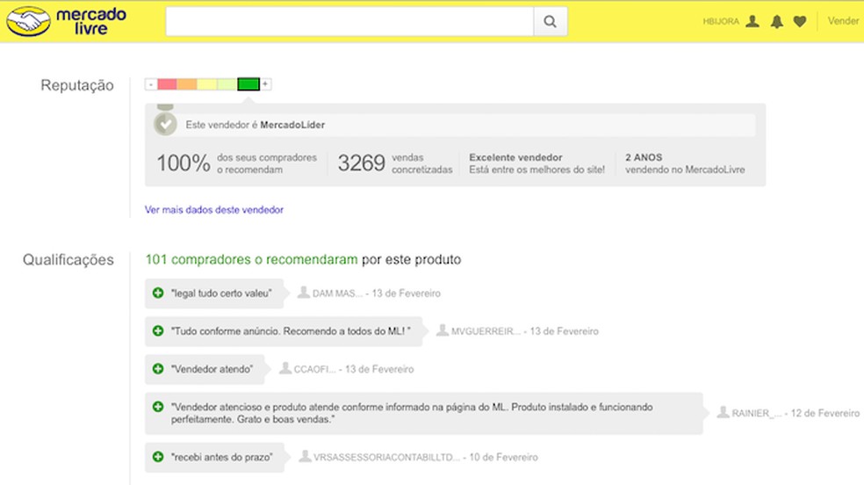Open reviewer RAINIER_... name
864x485 pixels.
click(757, 413)
